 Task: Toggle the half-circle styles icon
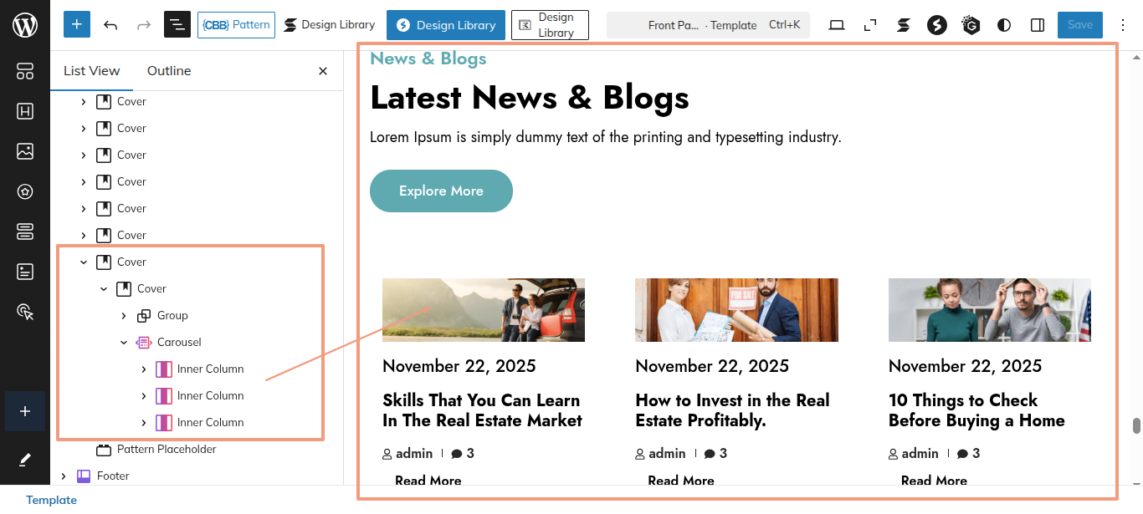(x=1004, y=25)
